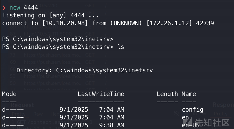Click the Mode column header
This screenshot has height=129, width=234.
pyautogui.click(x=9, y=94)
